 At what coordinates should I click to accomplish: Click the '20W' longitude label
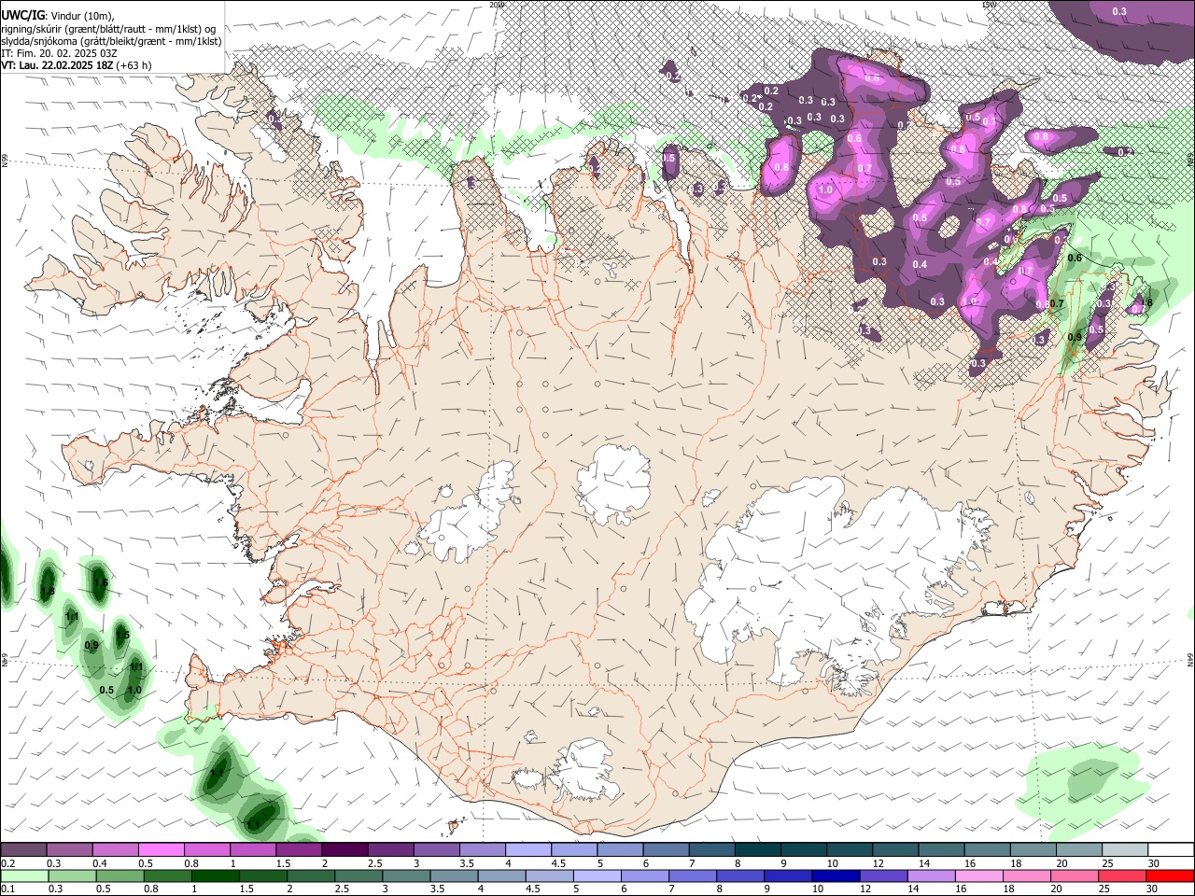click(496, 5)
